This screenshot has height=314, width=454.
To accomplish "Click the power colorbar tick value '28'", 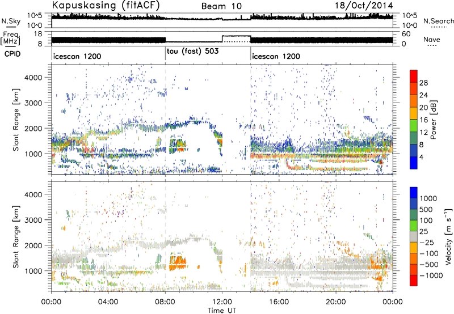I will [423, 83].
